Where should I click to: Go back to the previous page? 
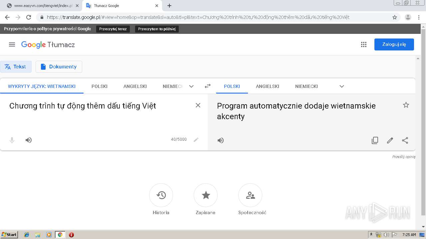7,17
